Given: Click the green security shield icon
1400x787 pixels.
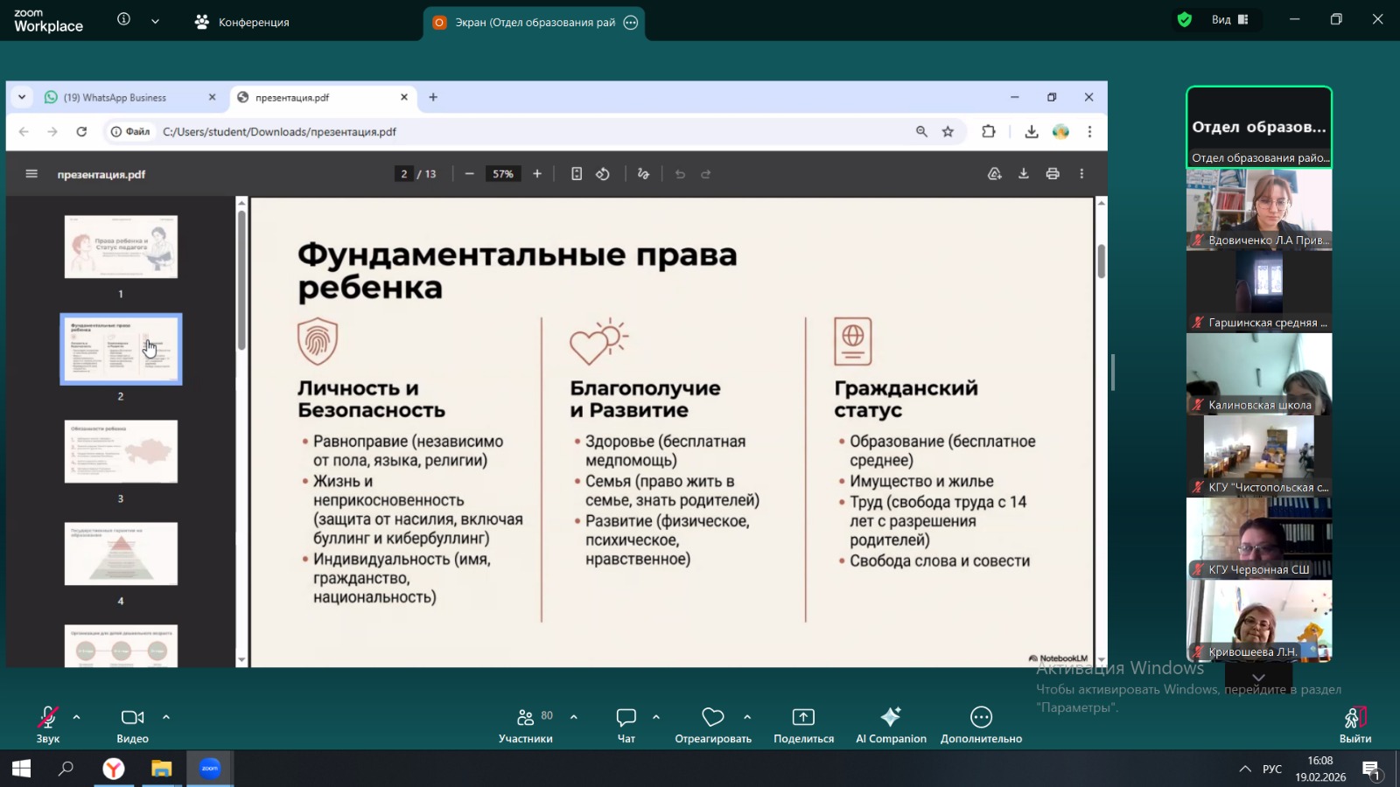Looking at the screenshot, I should click(x=1185, y=20).
